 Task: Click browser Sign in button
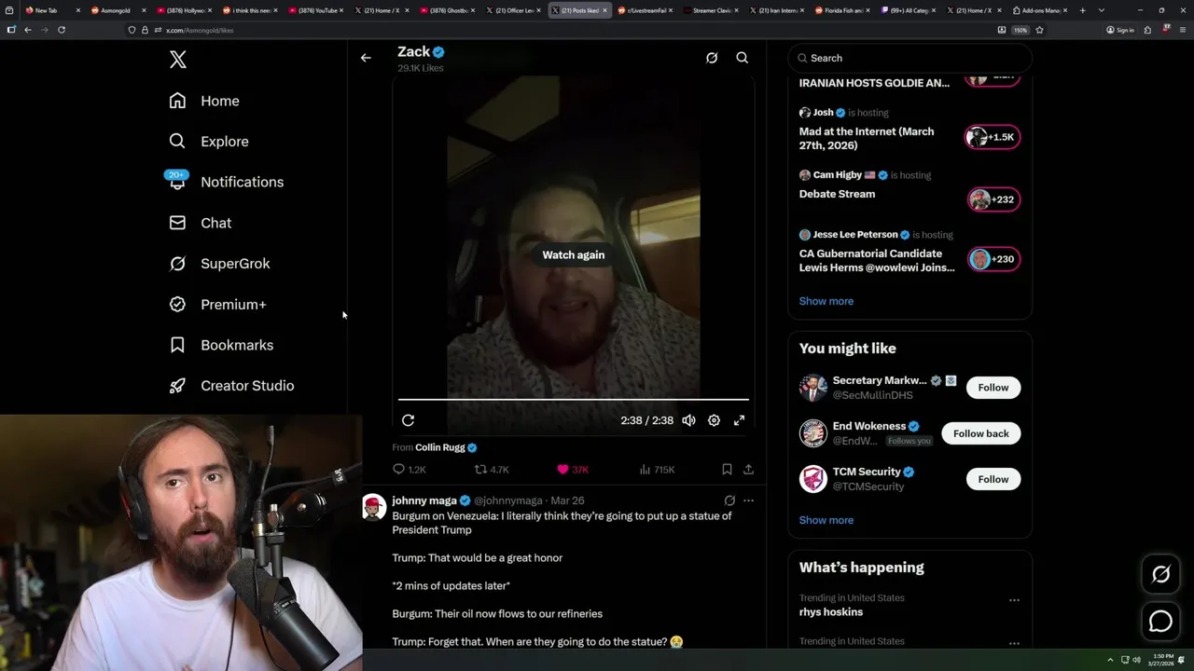coord(1120,30)
